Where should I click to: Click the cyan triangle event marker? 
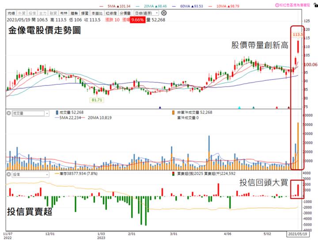pos(239,107)
